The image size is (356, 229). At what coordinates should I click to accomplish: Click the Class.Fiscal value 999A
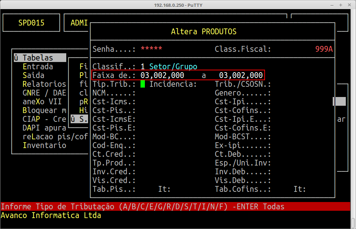pos(324,49)
